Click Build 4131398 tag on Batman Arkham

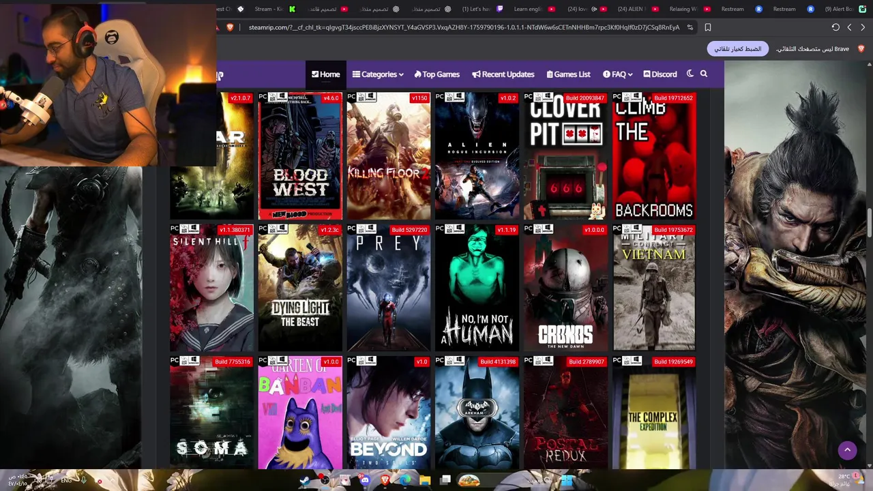click(x=498, y=361)
